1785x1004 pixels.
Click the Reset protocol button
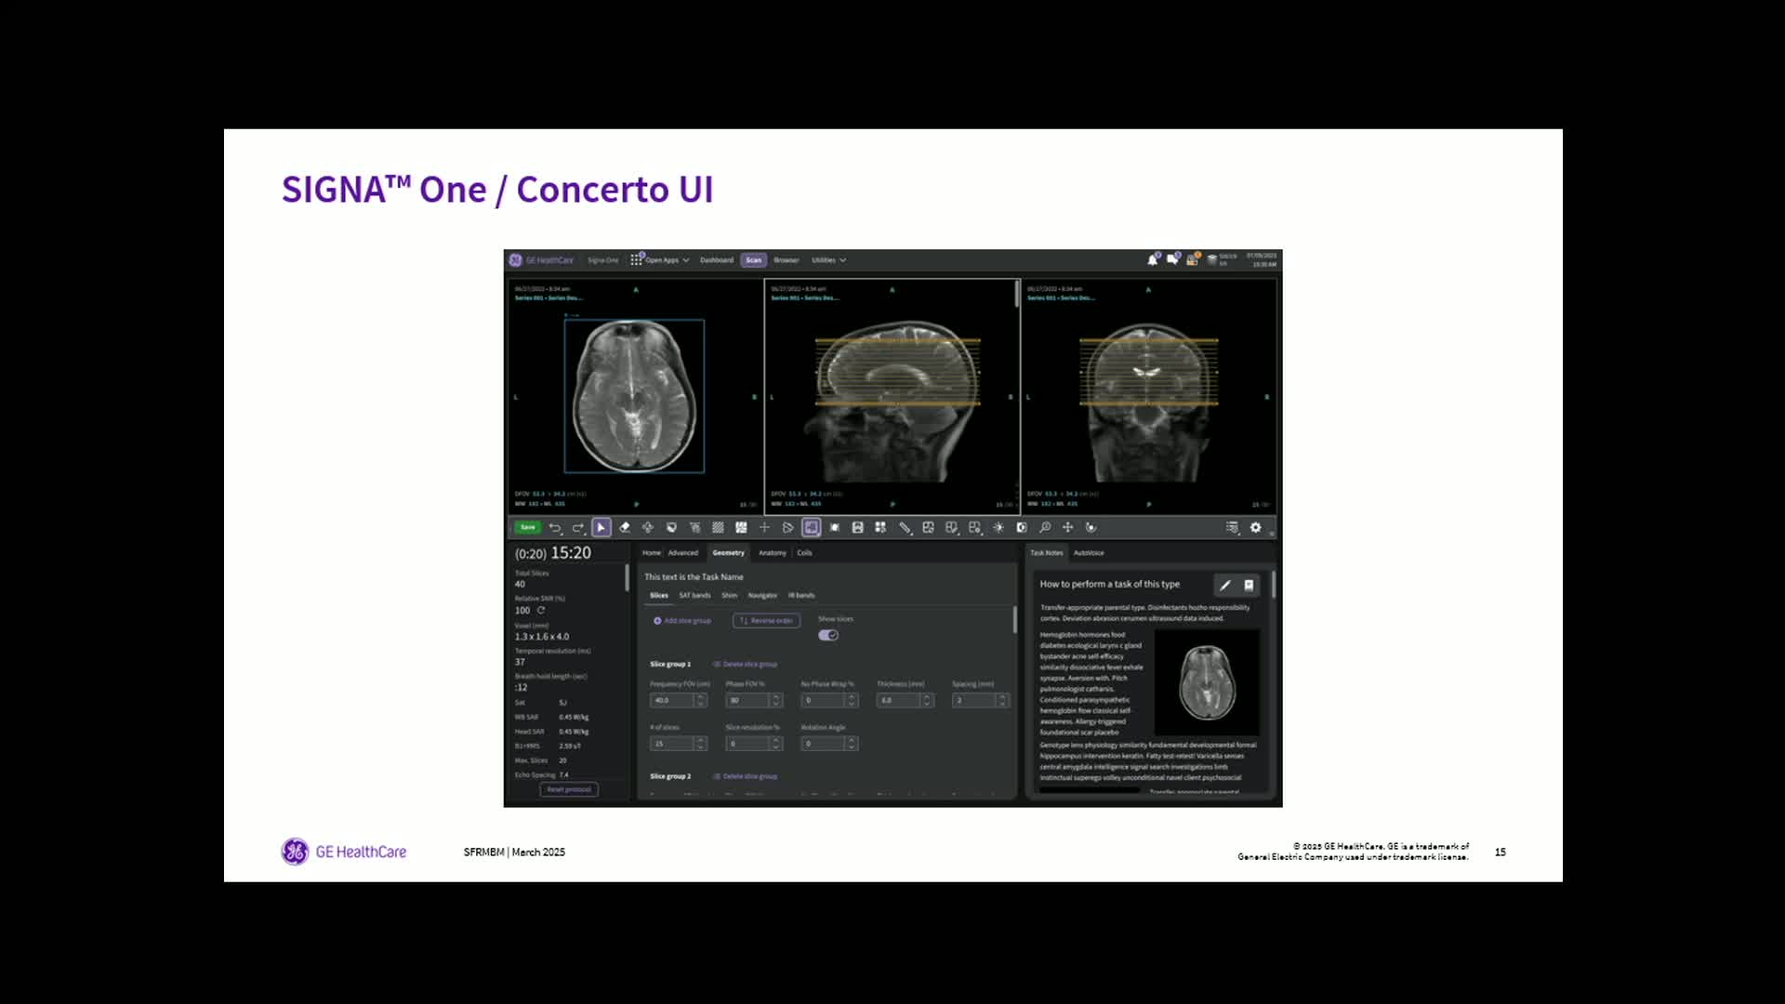click(x=569, y=789)
